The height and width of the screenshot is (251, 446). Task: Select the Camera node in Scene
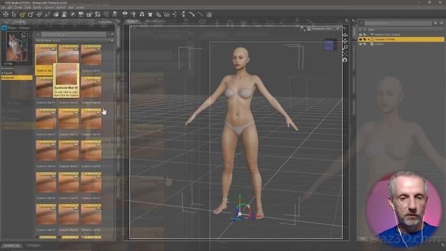(379, 44)
